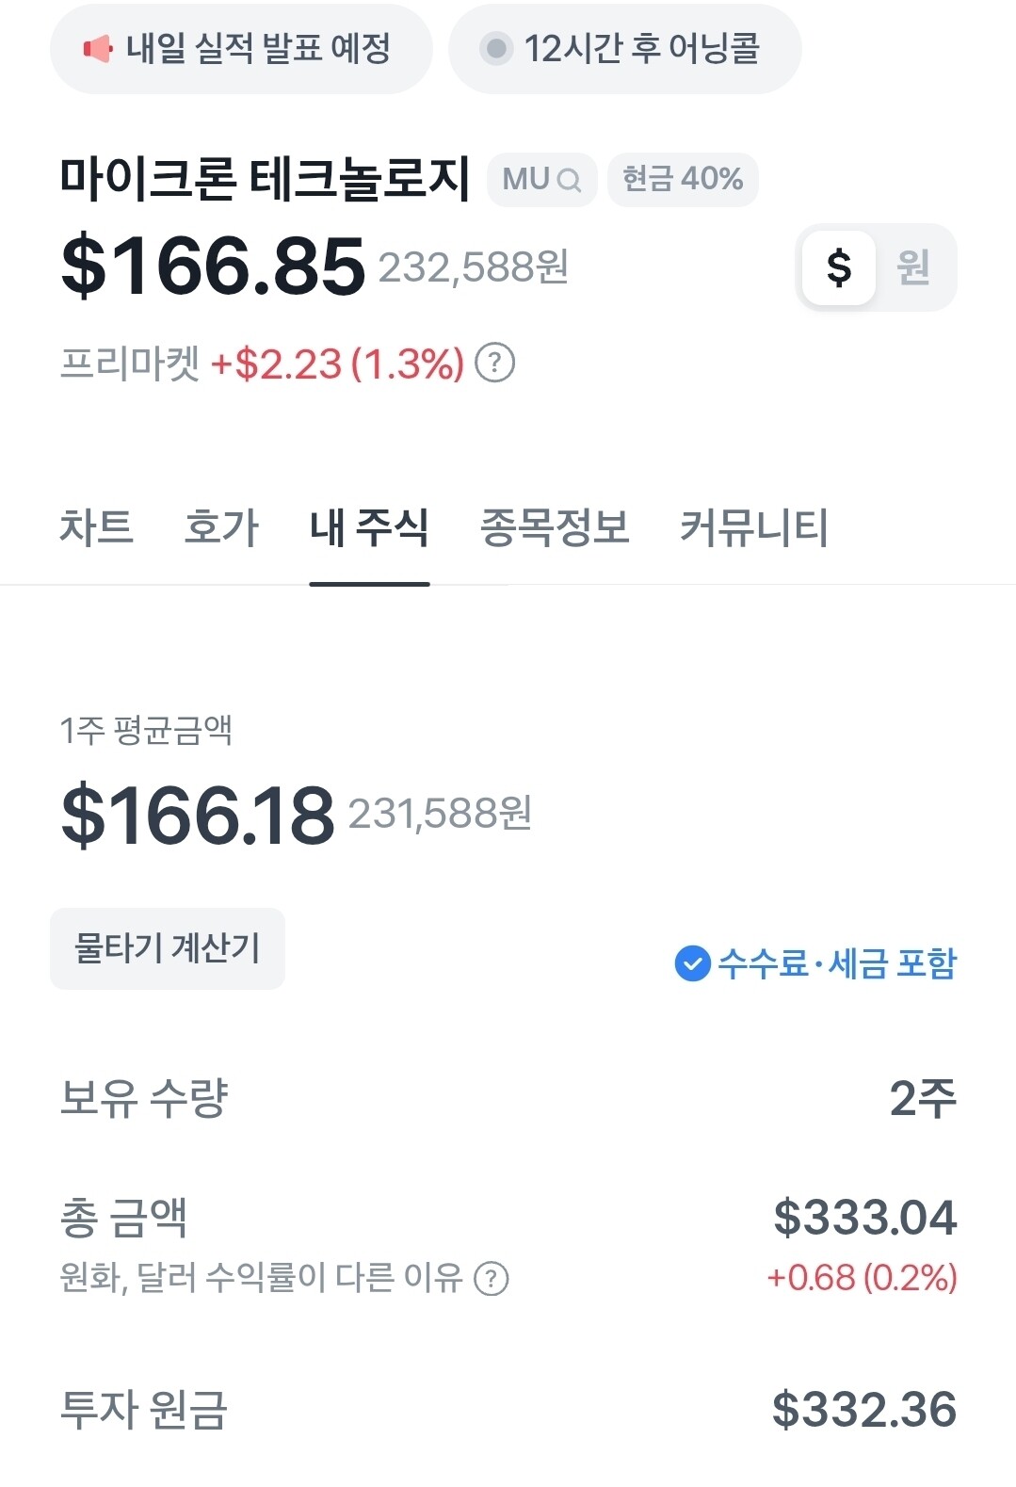The image size is (1016, 1487).
Task: Open premarket help question mark icon
Action: coord(494,363)
